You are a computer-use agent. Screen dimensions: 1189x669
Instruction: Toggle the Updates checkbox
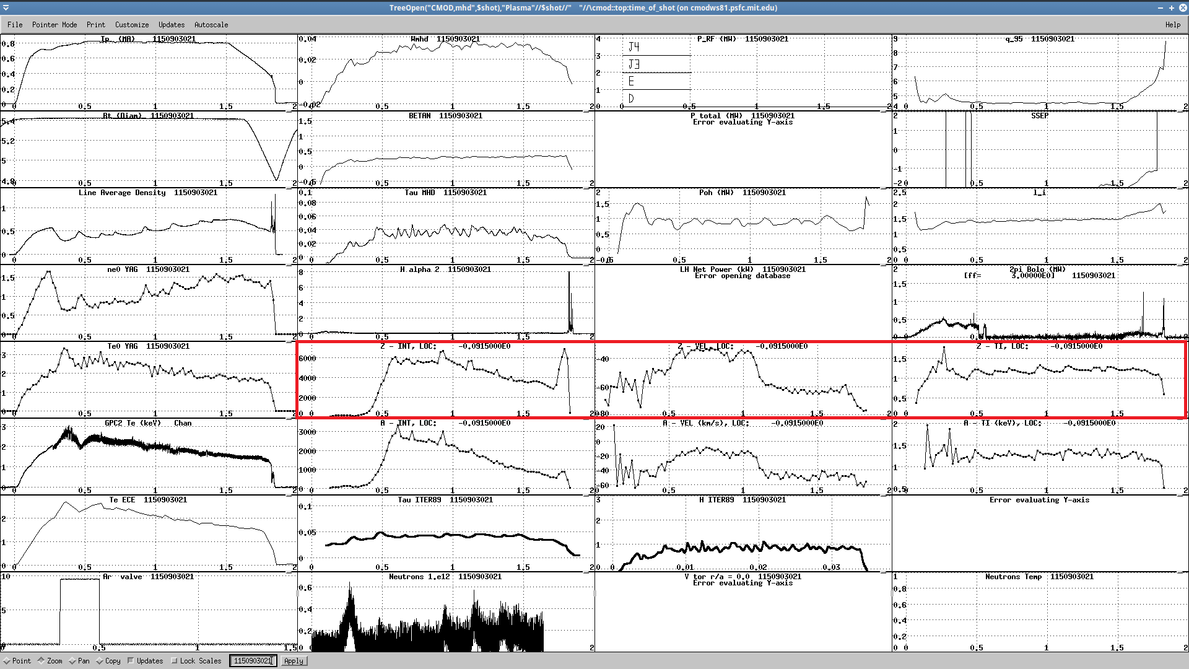(x=131, y=661)
